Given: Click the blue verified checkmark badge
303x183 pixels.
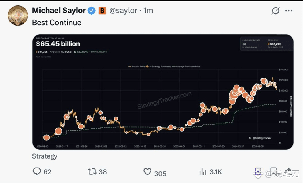Looking at the screenshot, I should point(92,11).
